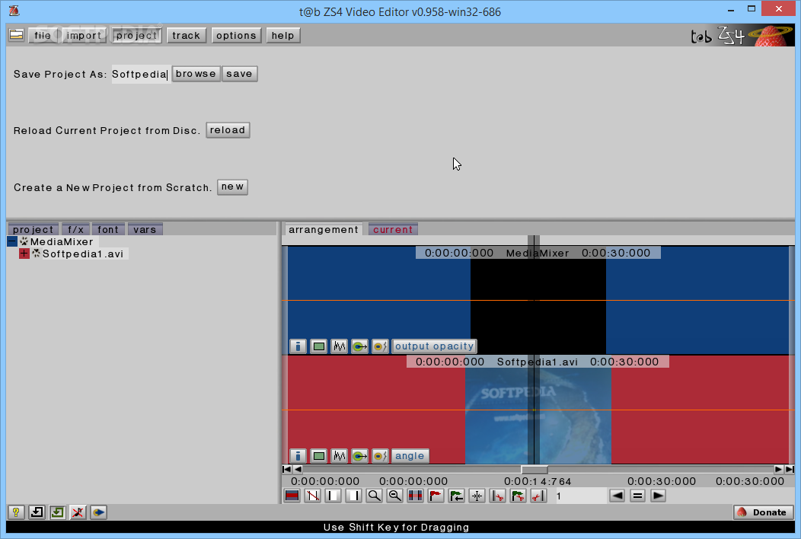Toggle the screen icon on MediaMixer track
The width and height of the screenshot is (801, 539).
(x=319, y=346)
